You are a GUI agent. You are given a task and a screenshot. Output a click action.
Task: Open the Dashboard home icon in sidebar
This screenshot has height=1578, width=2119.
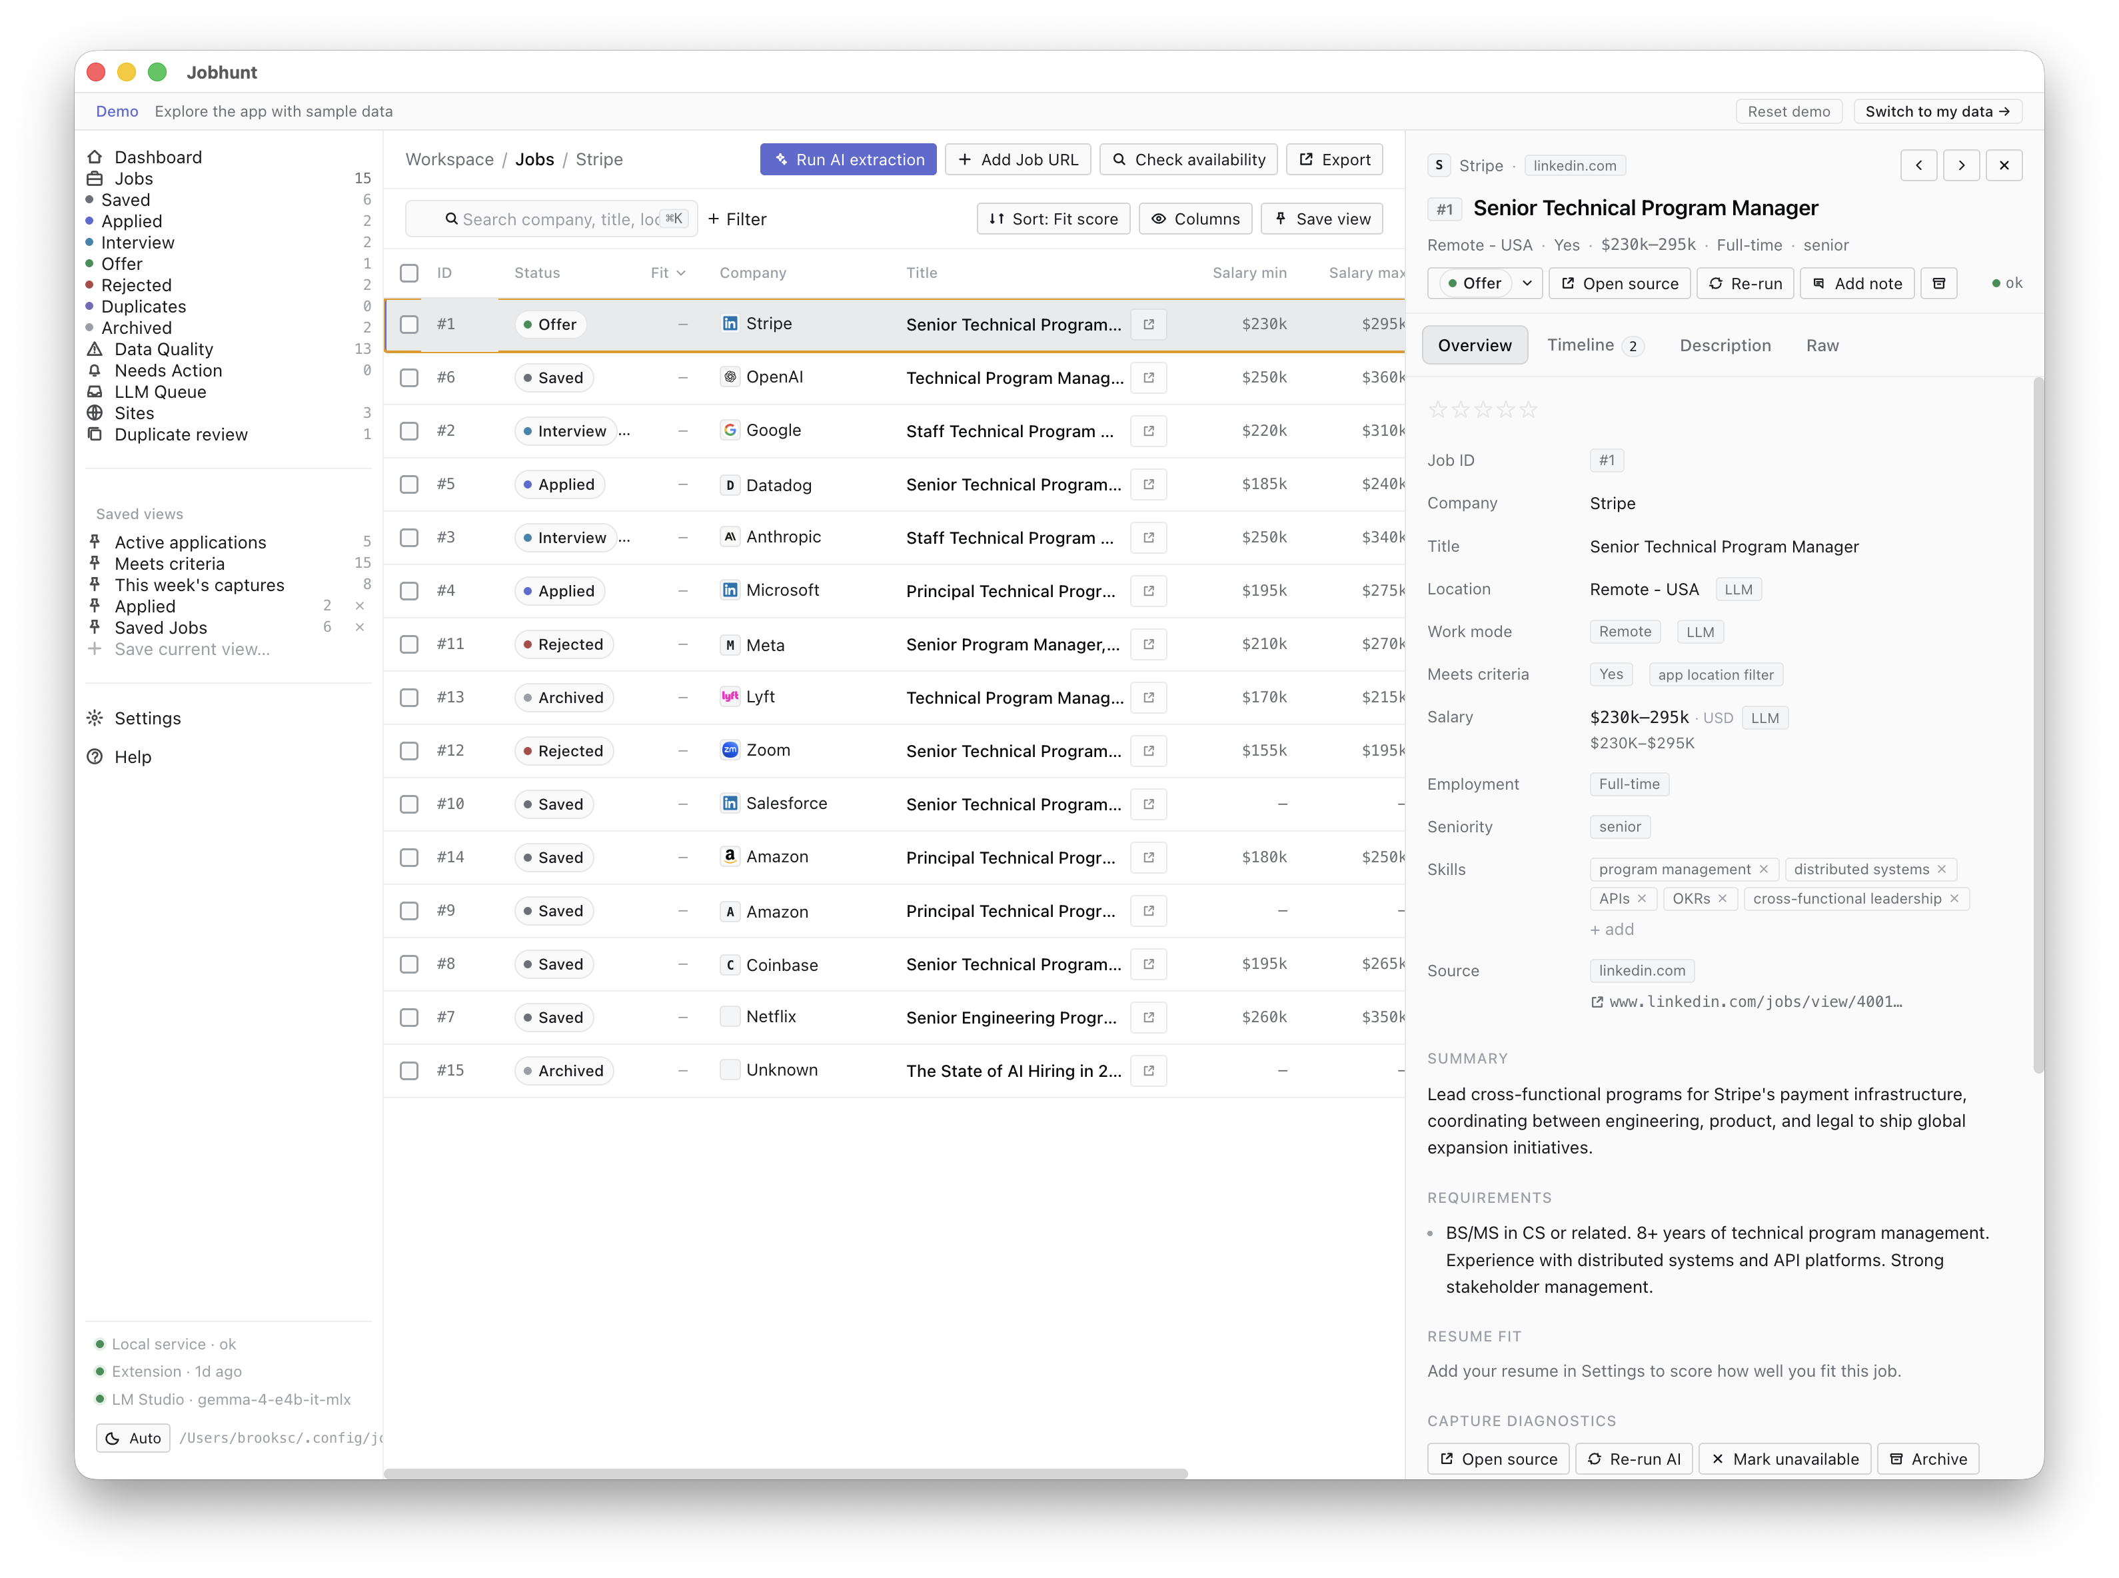point(95,157)
